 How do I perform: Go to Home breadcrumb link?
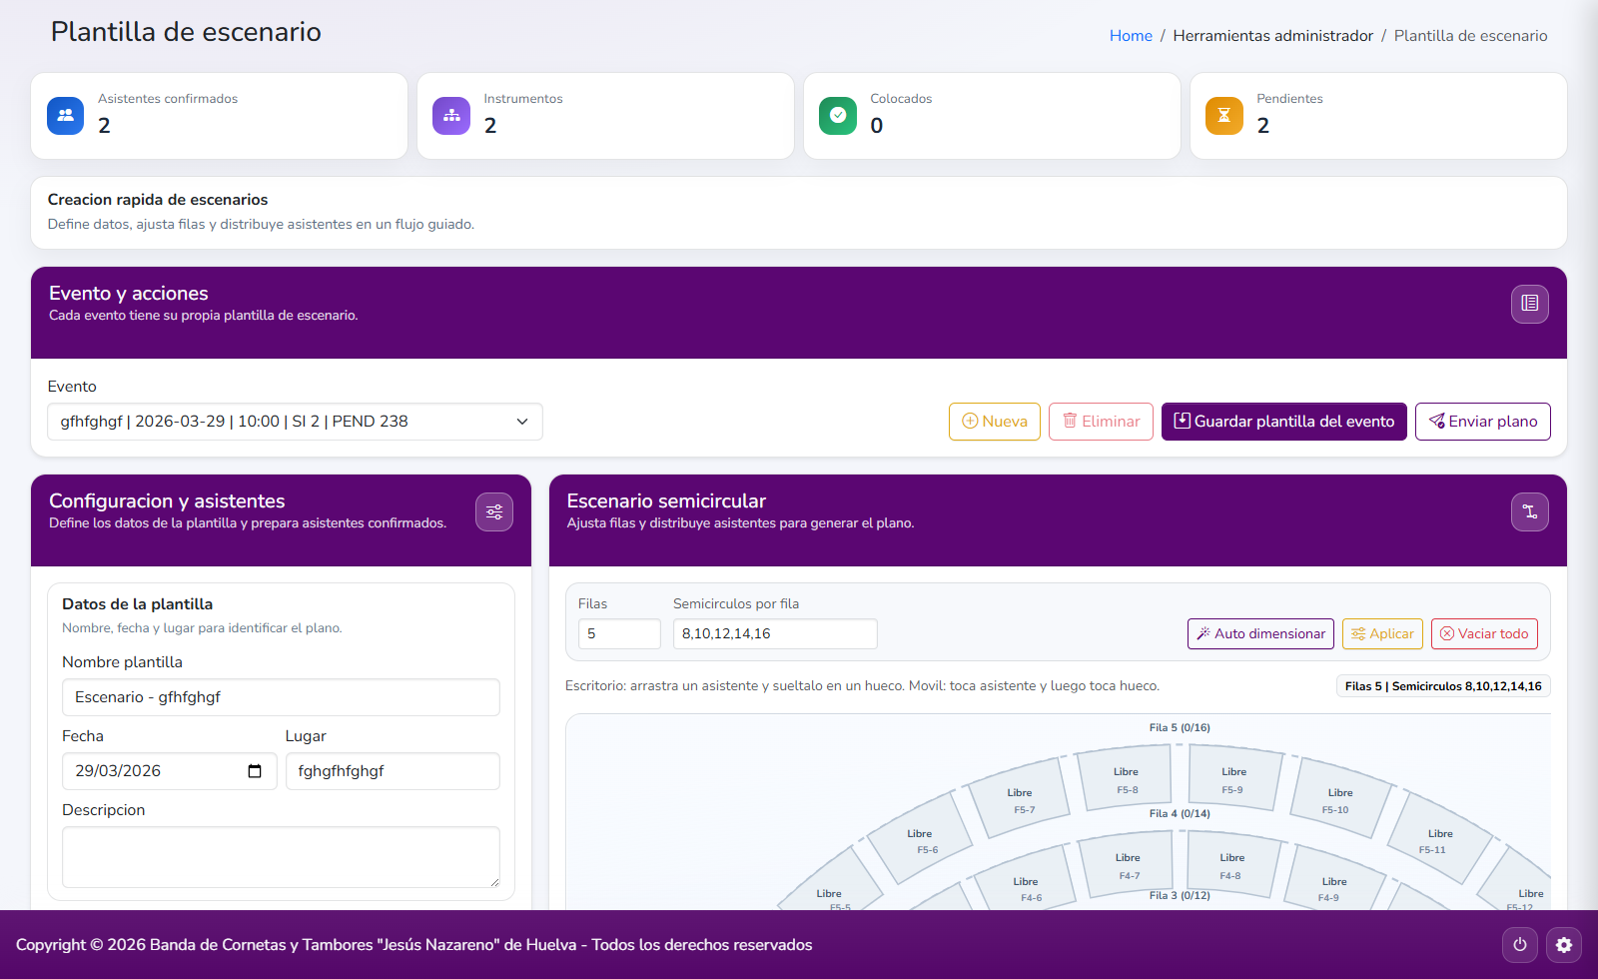point(1131,36)
